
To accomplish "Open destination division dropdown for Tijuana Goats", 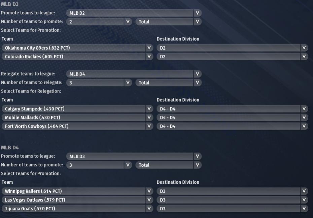I will click(232, 209).
